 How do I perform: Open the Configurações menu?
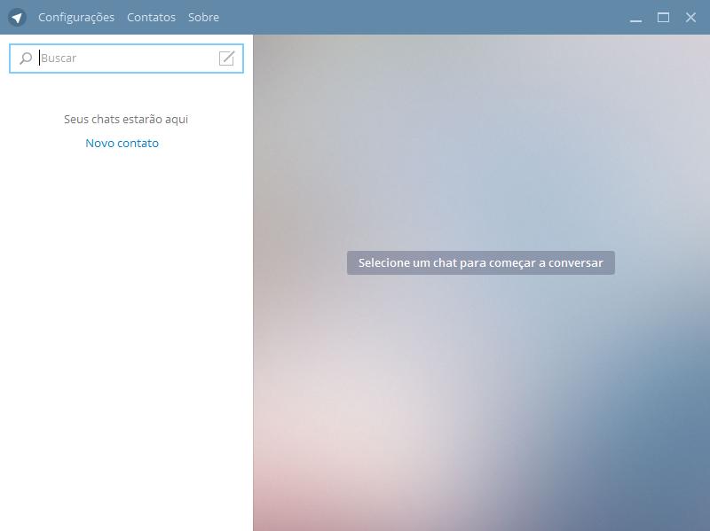[x=76, y=17]
